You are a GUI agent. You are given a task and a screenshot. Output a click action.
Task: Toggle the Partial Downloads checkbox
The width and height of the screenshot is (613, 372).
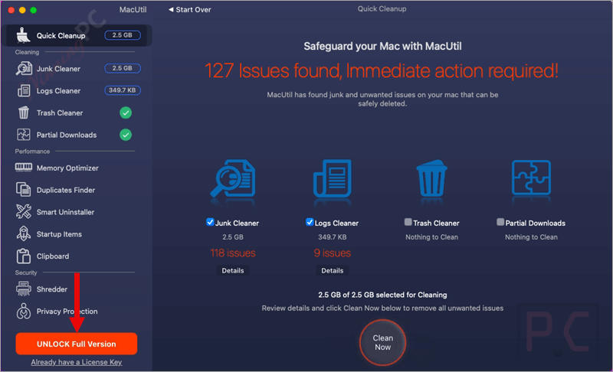(x=500, y=222)
